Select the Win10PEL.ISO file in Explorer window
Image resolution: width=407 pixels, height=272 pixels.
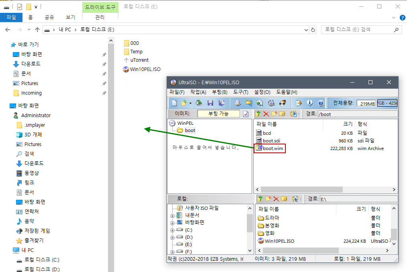click(142, 69)
